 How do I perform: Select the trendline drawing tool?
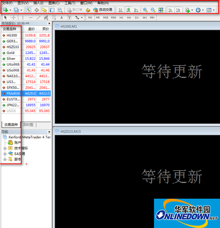(38, 18)
